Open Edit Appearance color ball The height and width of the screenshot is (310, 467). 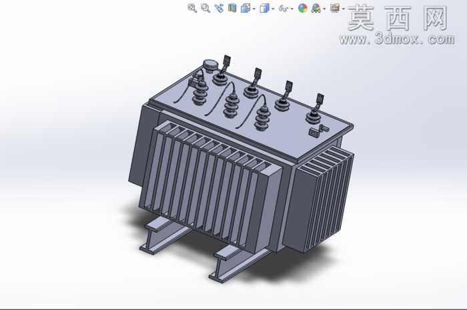(x=303, y=8)
